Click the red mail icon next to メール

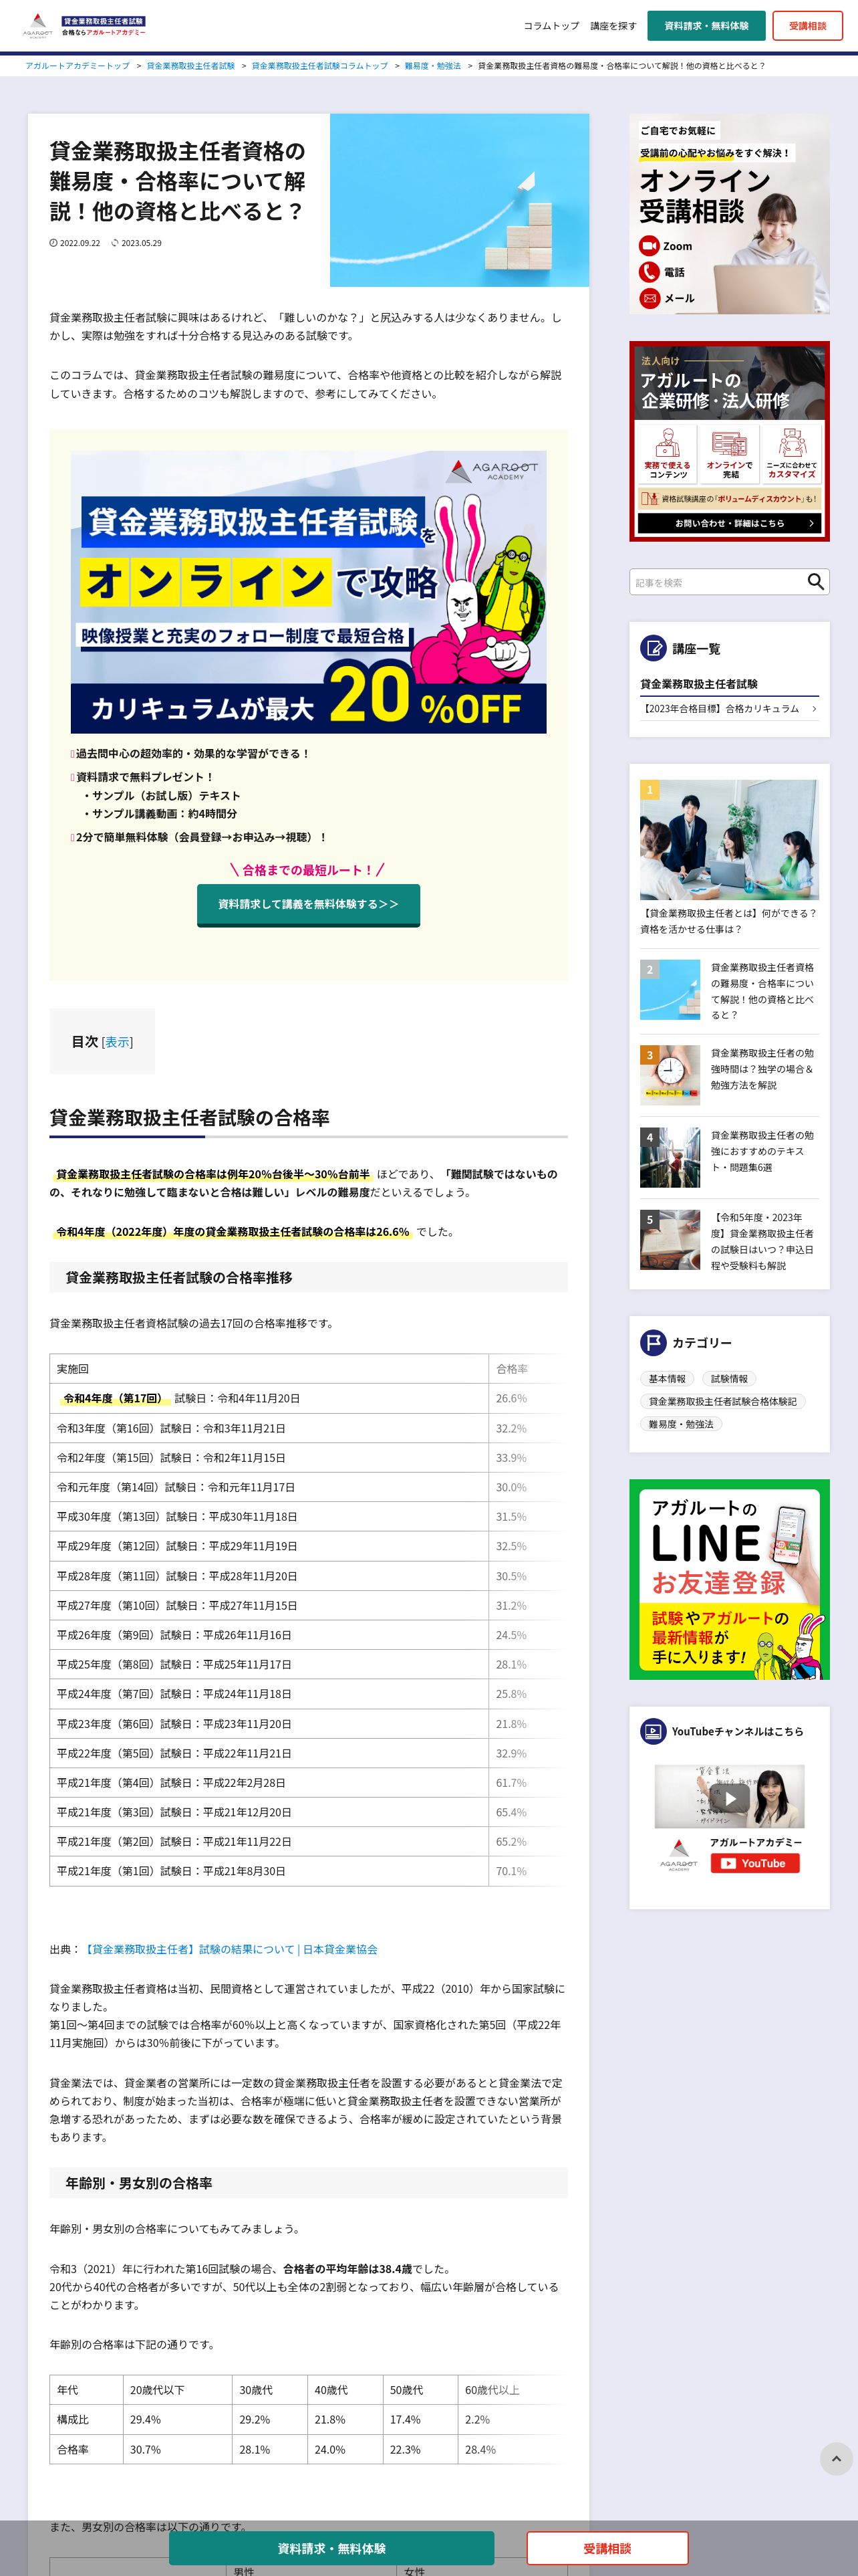650,298
